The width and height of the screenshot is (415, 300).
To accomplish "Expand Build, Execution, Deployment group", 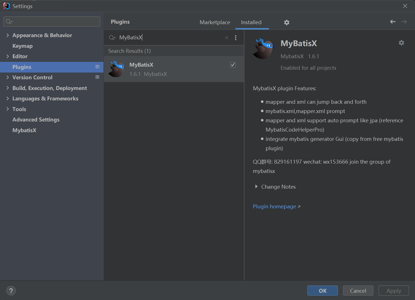I will pyautogui.click(x=8, y=88).
